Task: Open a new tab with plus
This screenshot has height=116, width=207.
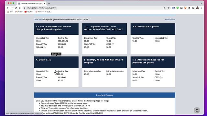Action: point(49,4)
